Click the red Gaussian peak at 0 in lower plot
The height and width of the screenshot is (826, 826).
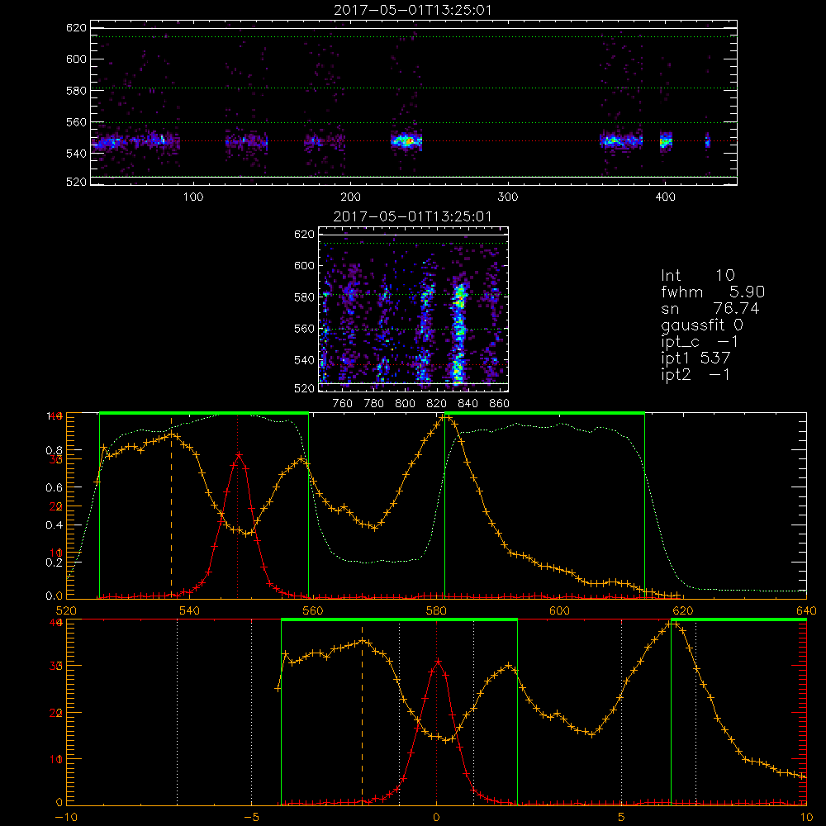pos(437,661)
